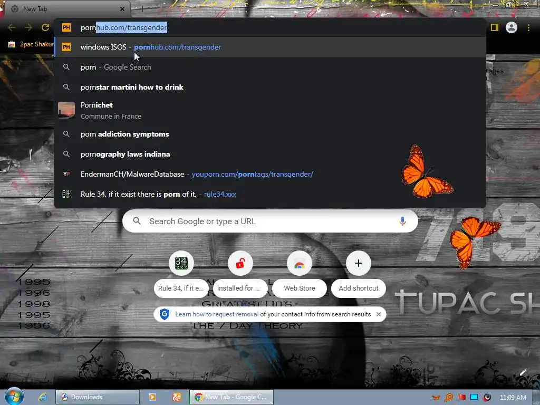This screenshot has width=540, height=405.
Task: Select 'martini how to drink' suggestion
Action: [270, 87]
